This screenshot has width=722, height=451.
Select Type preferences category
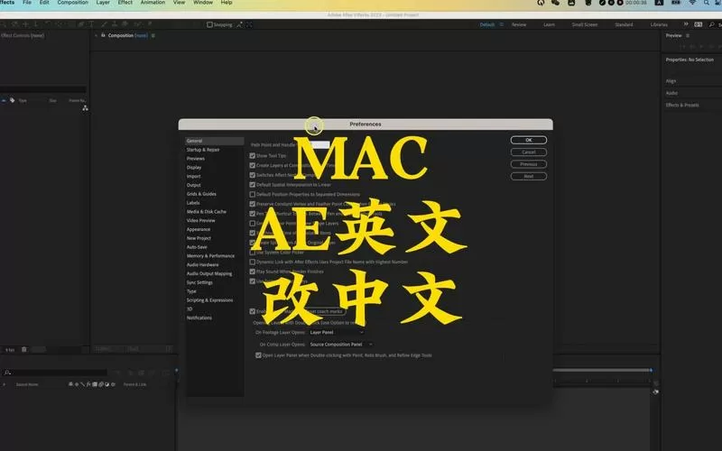[x=191, y=291]
